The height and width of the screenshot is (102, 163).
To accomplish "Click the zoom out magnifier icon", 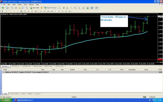I will click(75, 8).
